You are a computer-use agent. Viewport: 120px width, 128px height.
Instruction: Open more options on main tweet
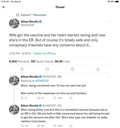[109, 21]
